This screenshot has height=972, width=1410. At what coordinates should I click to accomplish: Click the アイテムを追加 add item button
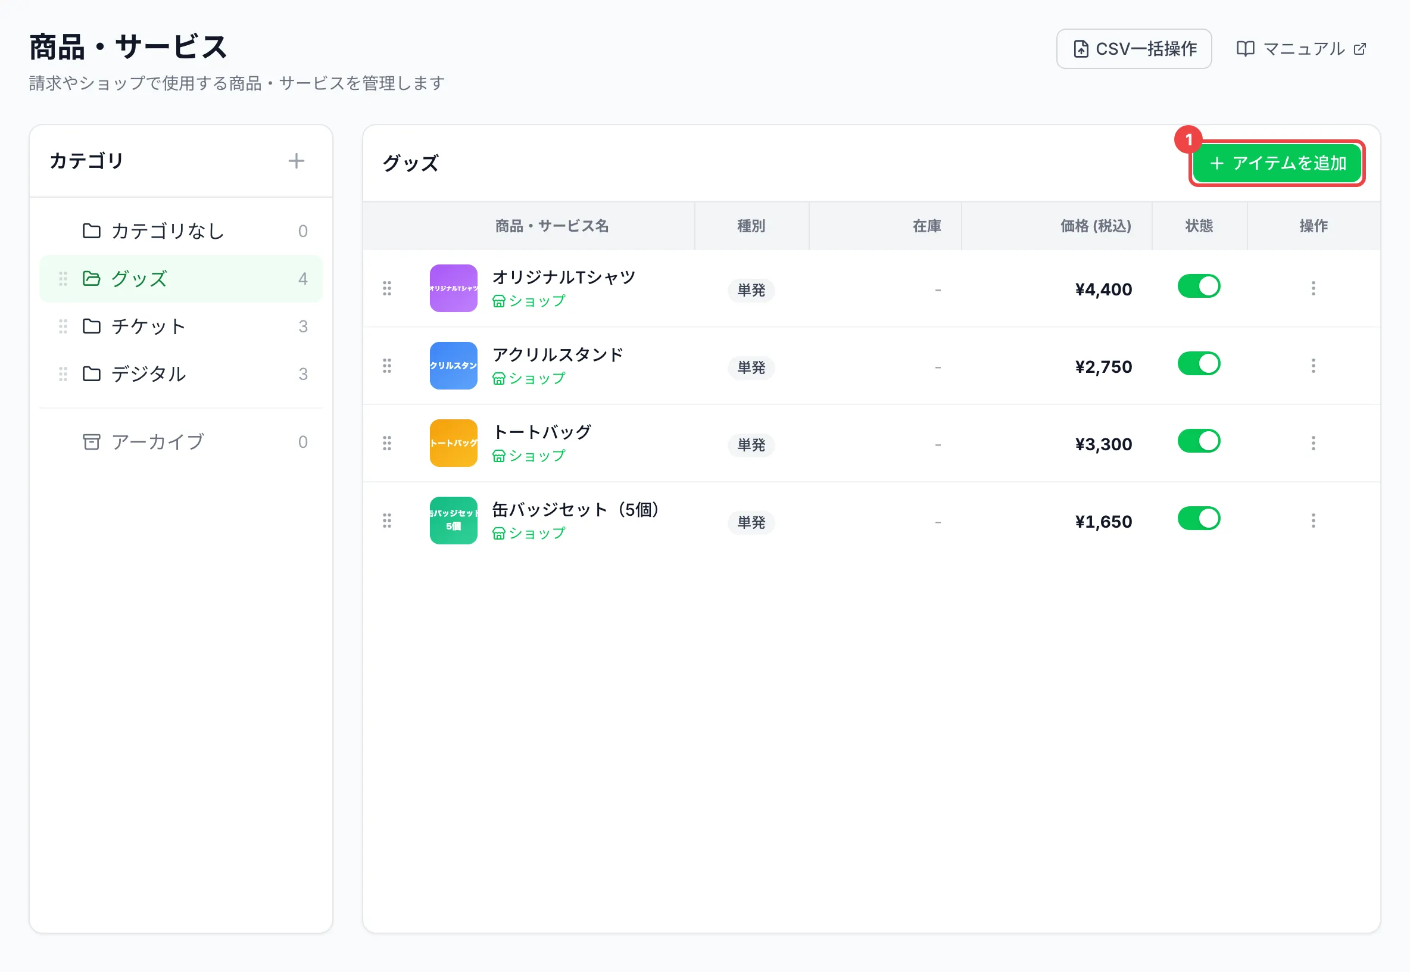[1277, 163]
